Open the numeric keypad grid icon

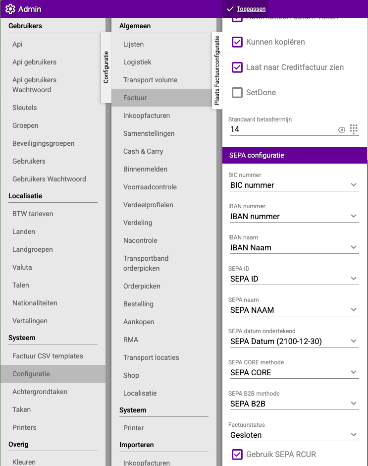(x=354, y=129)
